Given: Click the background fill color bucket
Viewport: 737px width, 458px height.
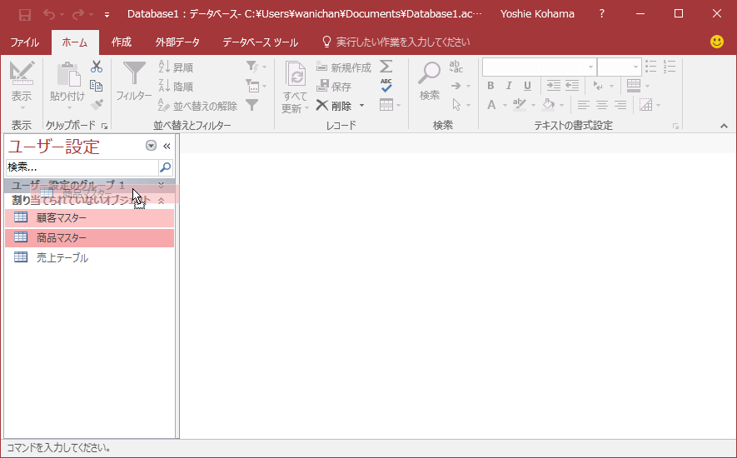Looking at the screenshot, I should (548, 105).
